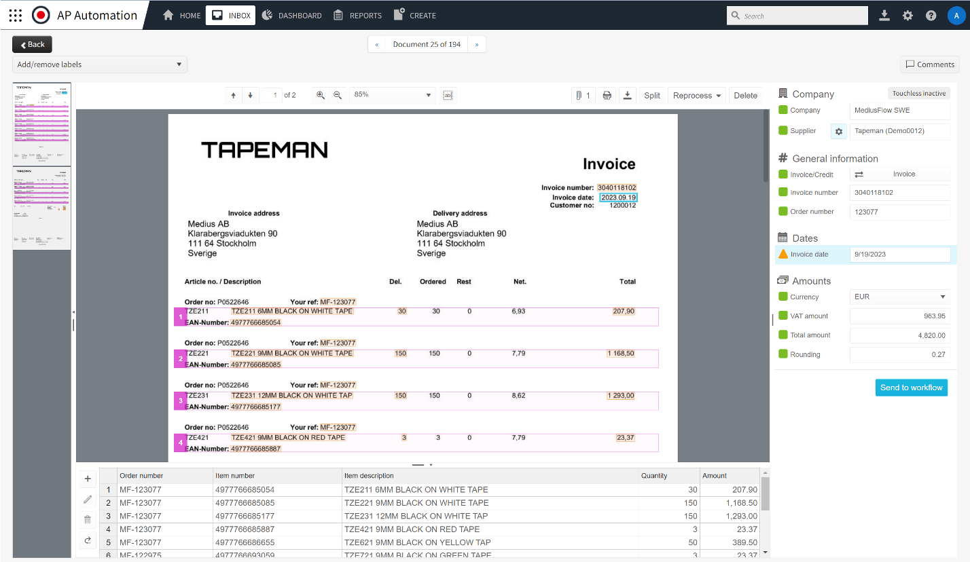Click the Touchless inactive status badge

pos(918,94)
